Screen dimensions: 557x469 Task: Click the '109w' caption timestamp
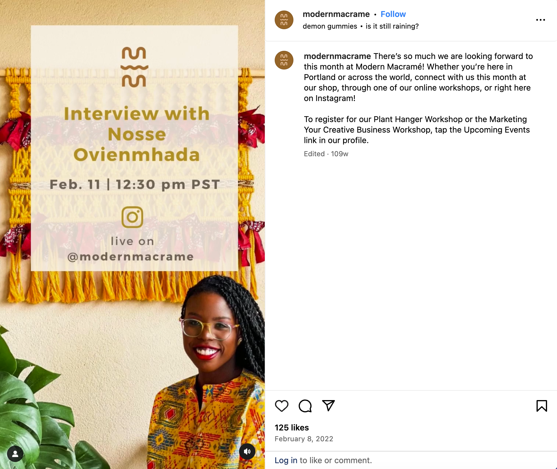click(340, 154)
